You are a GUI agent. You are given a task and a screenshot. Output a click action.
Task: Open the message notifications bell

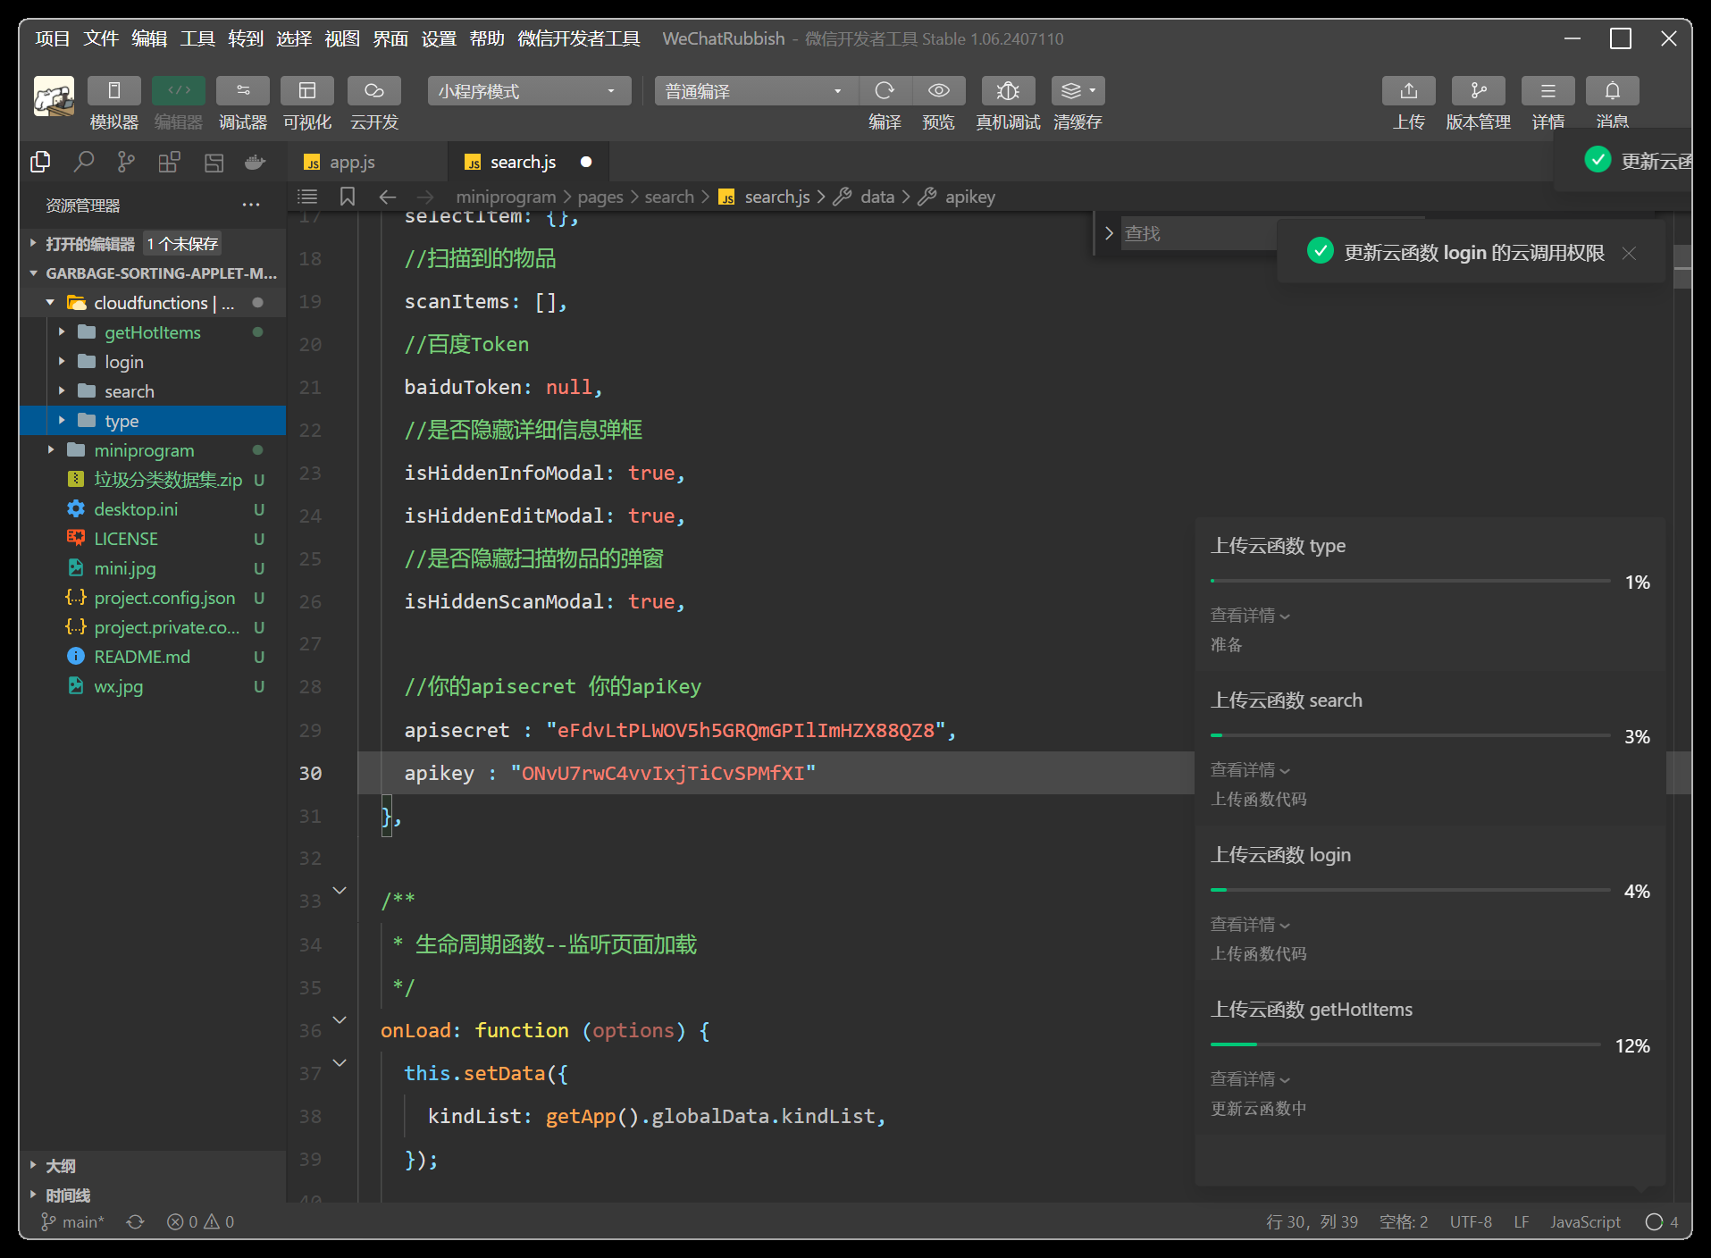pos(1613,91)
